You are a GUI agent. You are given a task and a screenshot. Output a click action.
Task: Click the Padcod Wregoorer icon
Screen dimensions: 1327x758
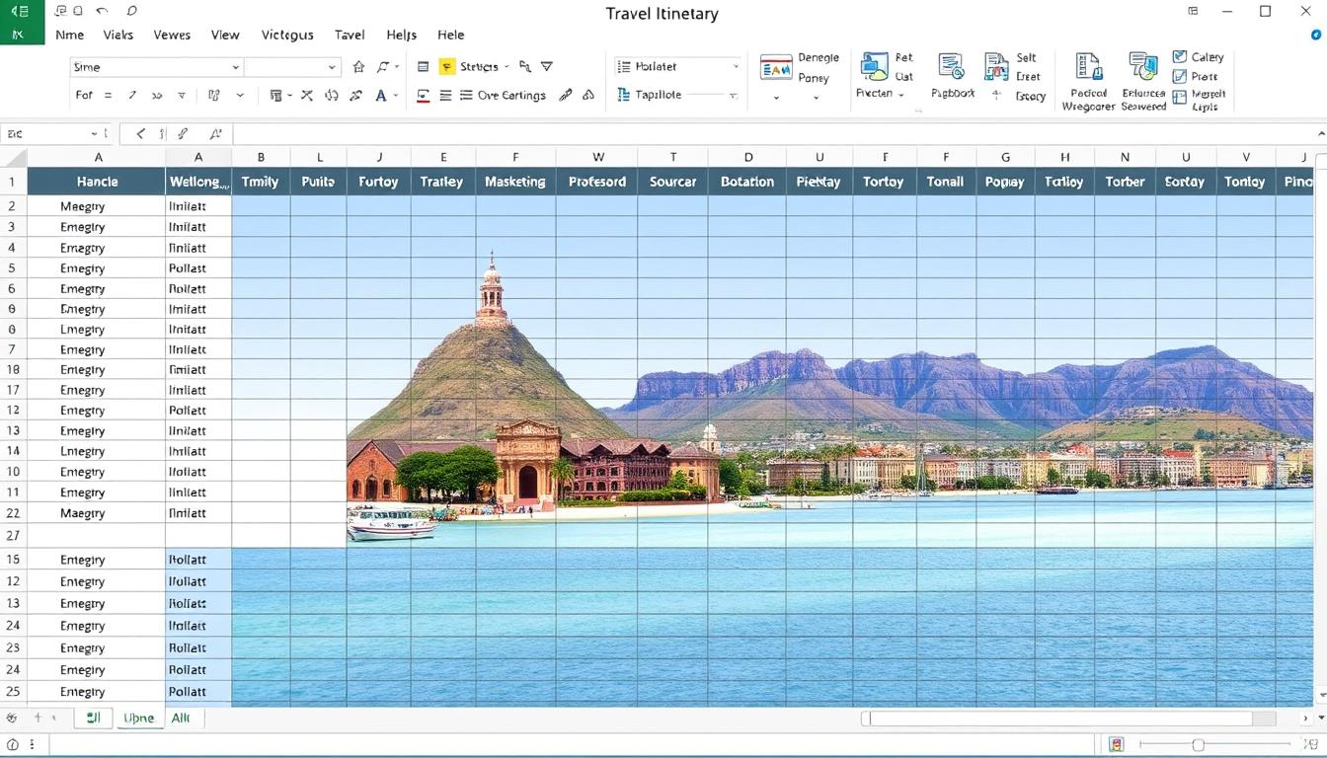click(1087, 67)
